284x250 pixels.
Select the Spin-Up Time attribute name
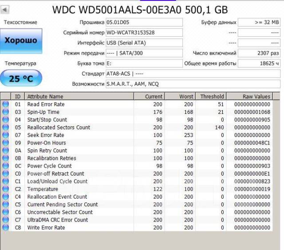(x=43, y=112)
